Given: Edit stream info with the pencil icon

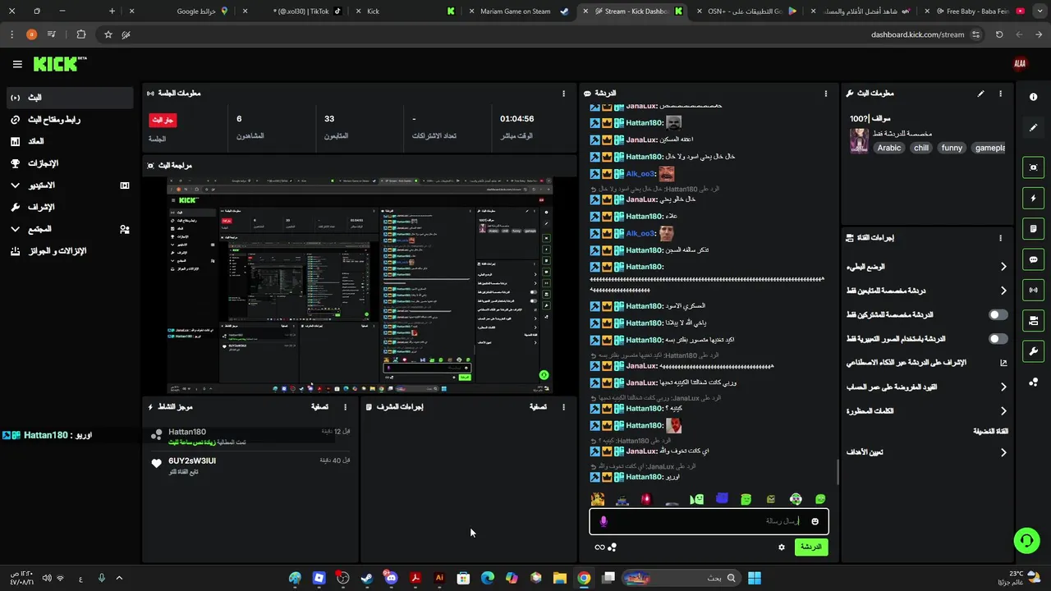Looking at the screenshot, I should click(x=980, y=94).
